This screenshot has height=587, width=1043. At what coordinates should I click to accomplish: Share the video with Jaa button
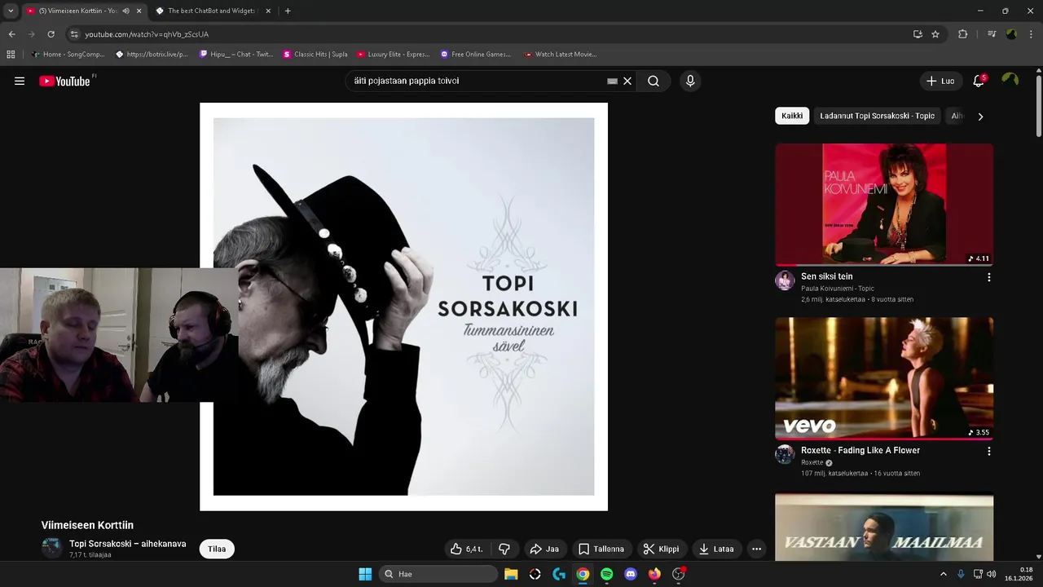tap(544, 549)
